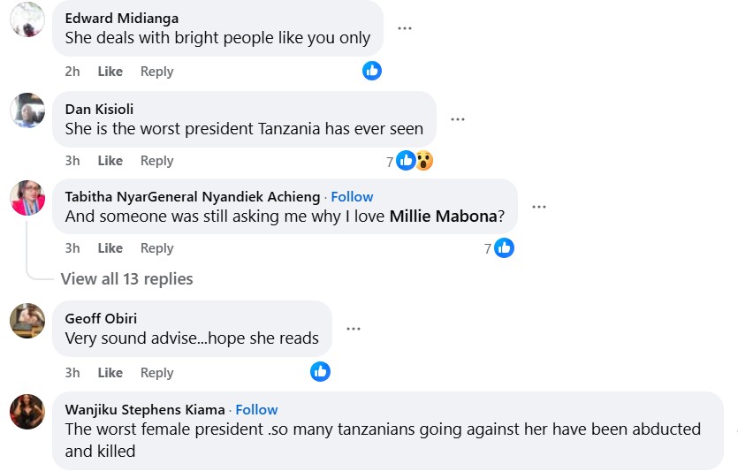Open more options on Dan Kisioli's comment
The height and width of the screenshot is (471, 738).
click(x=458, y=119)
